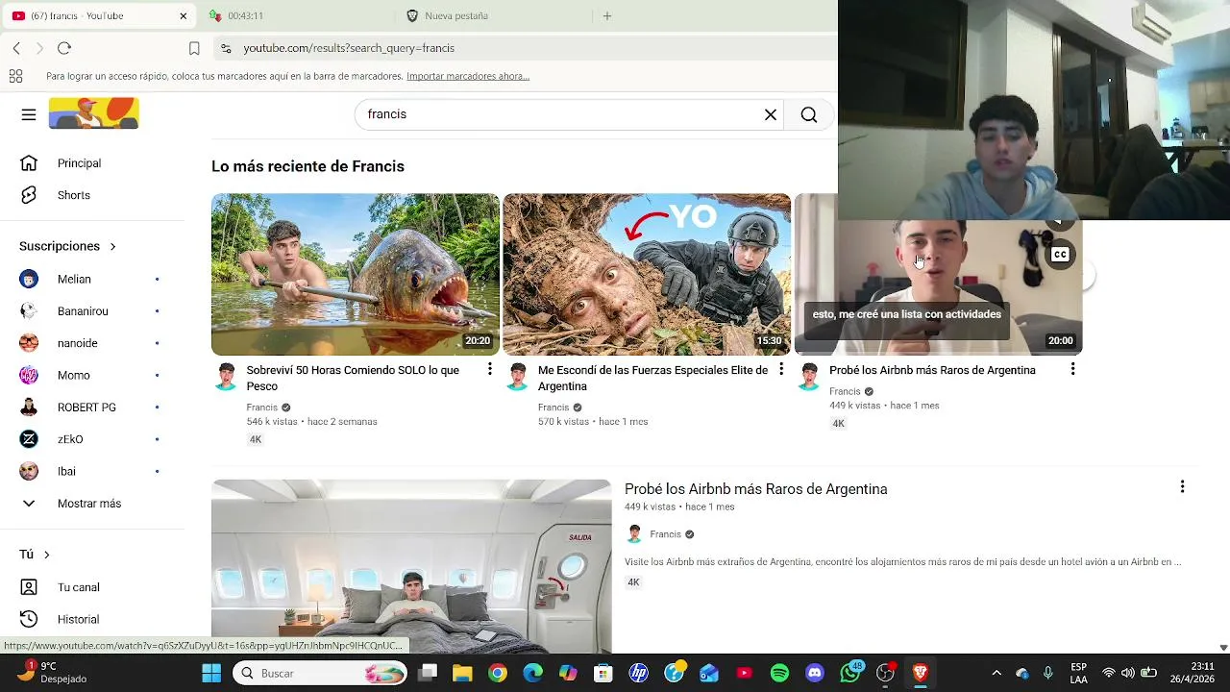Screen dimensions: 1230x692
Task: Open Probé los Airbnb list result title
Action: pos(756,489)
